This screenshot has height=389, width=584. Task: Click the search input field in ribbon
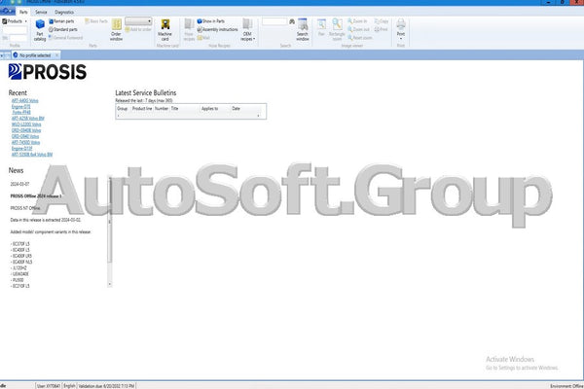[274, 21]
